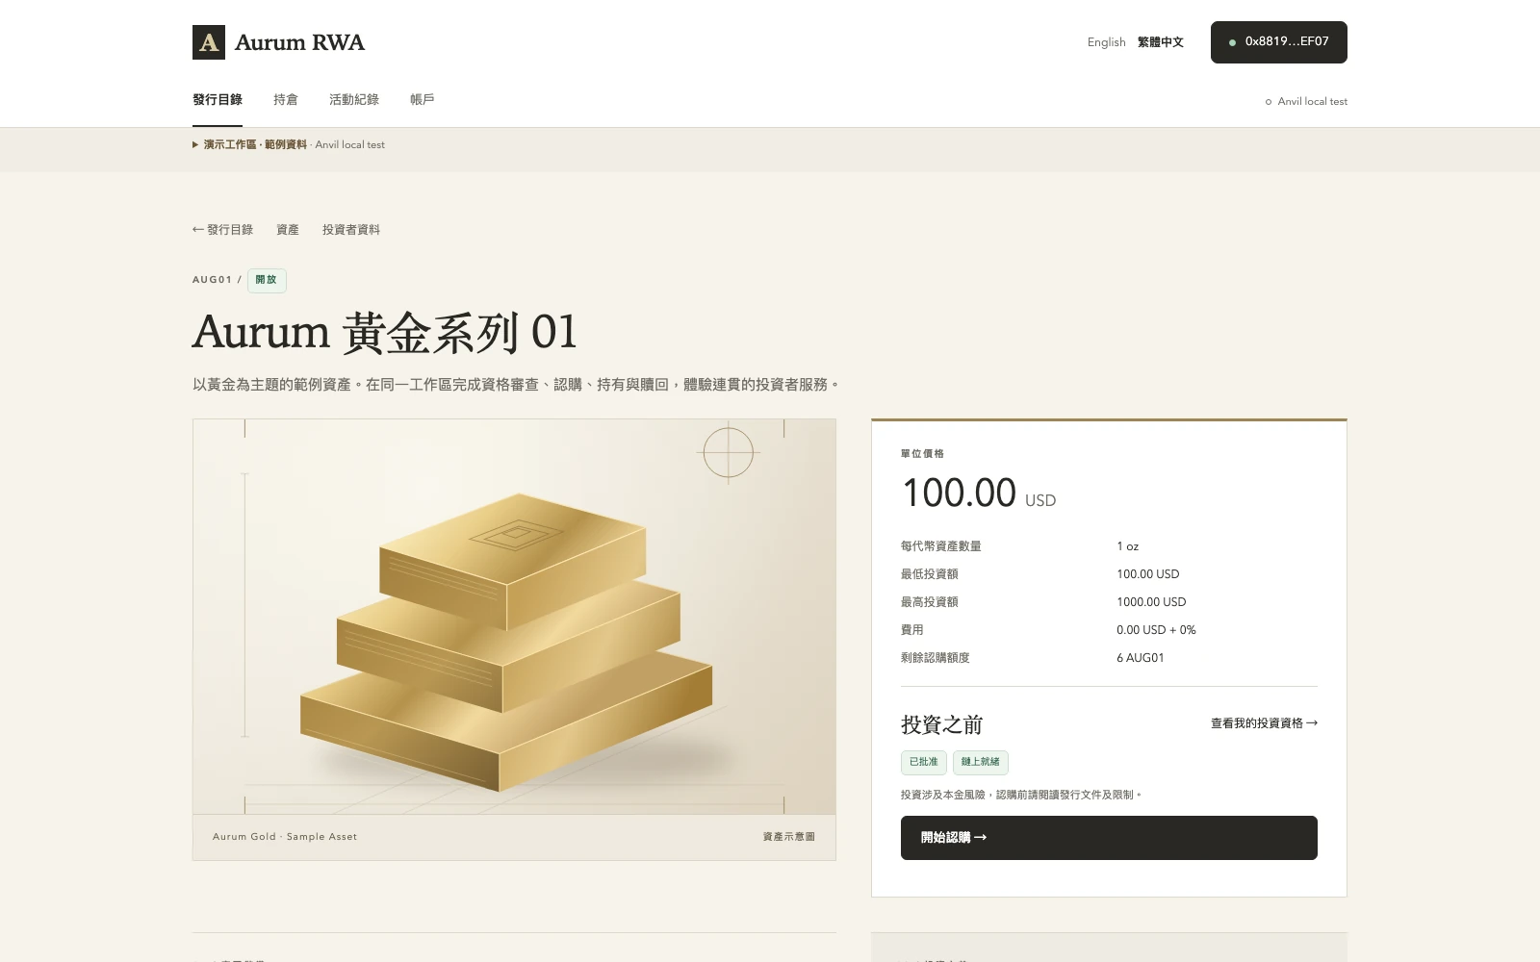Image resolution: width=1540 pixels, height=962 pixels.
Task: Click the 開始認購 subscribe button
Action: coord(1109,838)
